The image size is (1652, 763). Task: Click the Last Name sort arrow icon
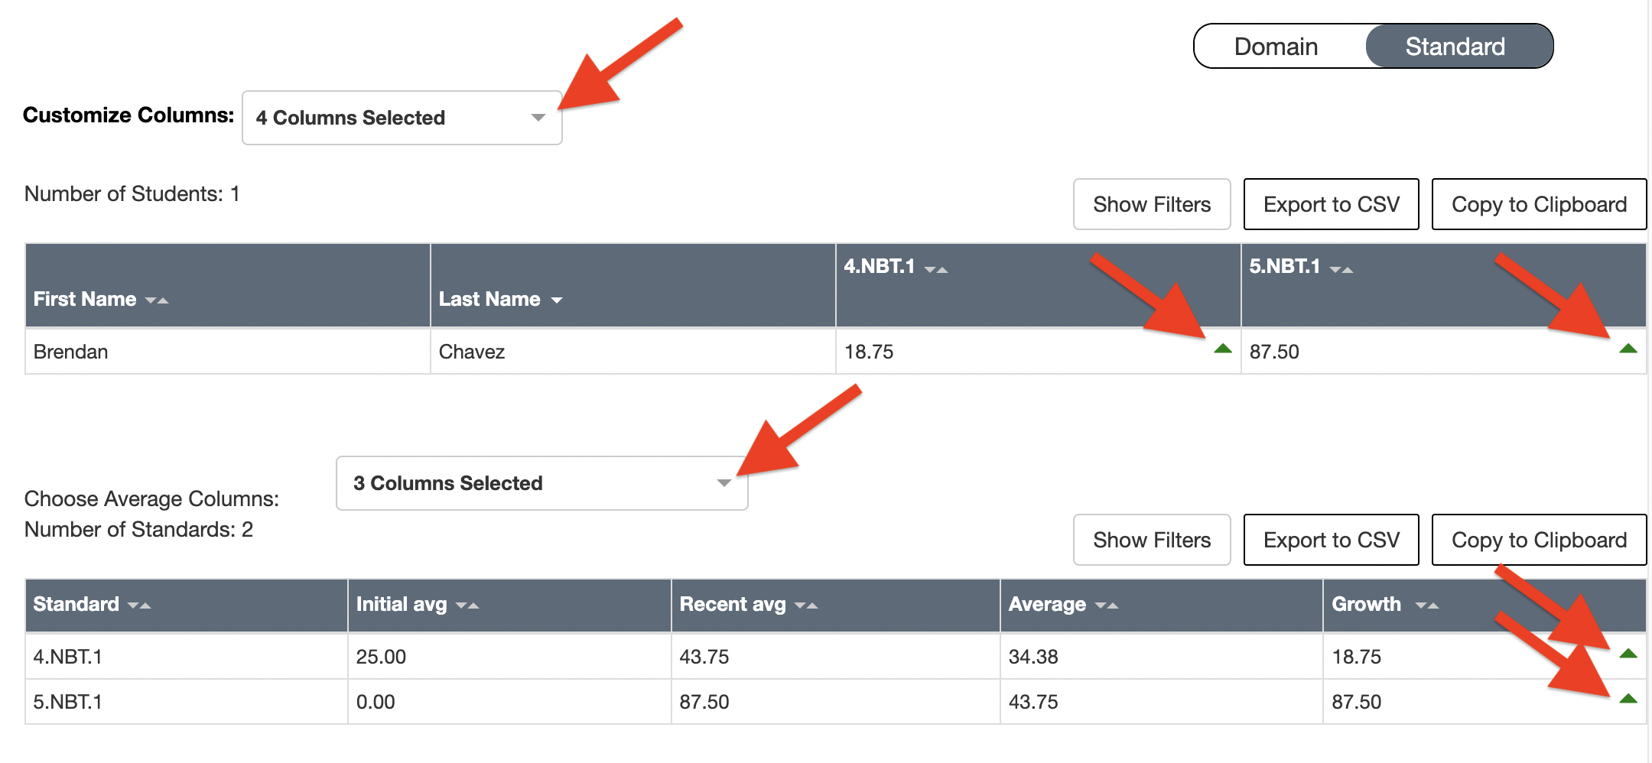click(x=556, y=300)
